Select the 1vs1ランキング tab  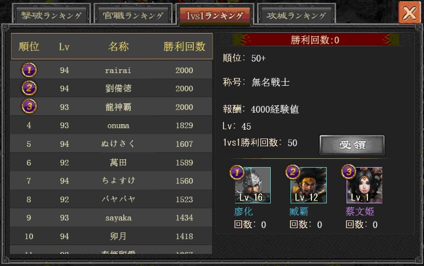tap(215, 16)
